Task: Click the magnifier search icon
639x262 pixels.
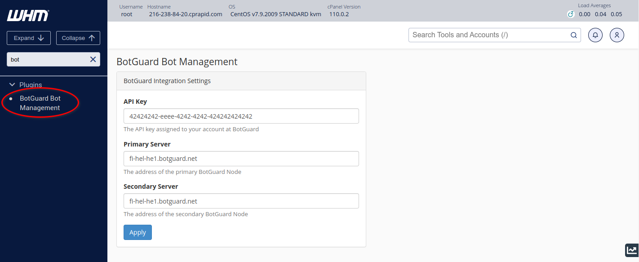Action: pos(573,35)
